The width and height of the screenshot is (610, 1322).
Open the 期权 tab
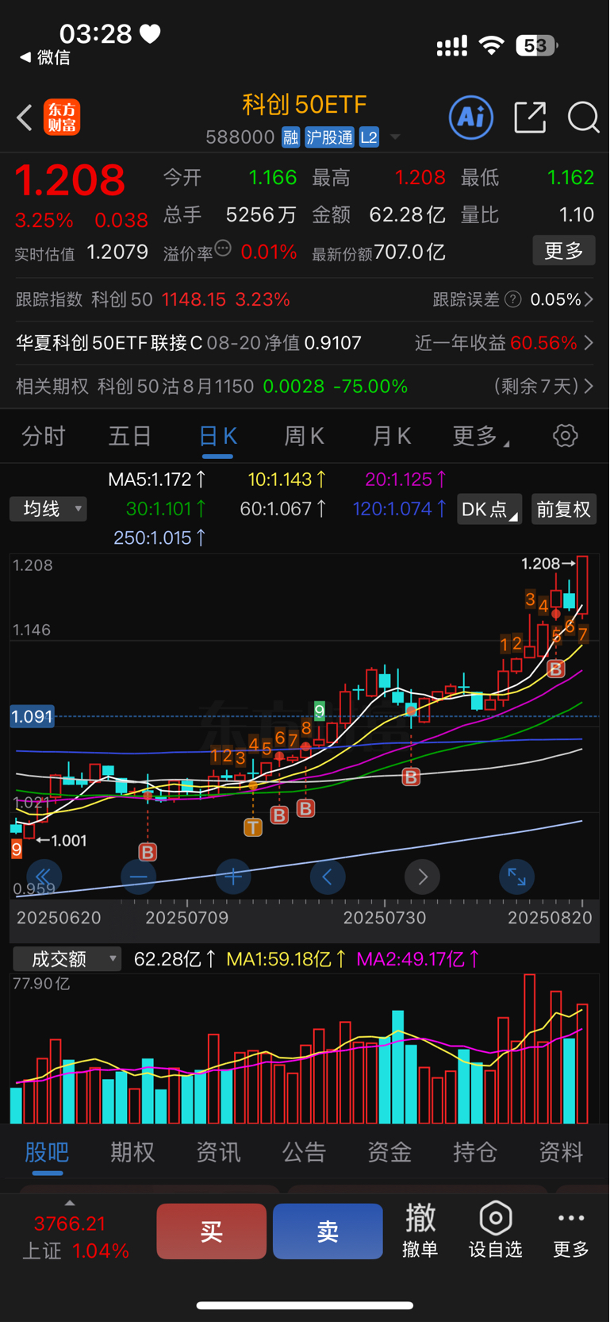point(132,1152)
